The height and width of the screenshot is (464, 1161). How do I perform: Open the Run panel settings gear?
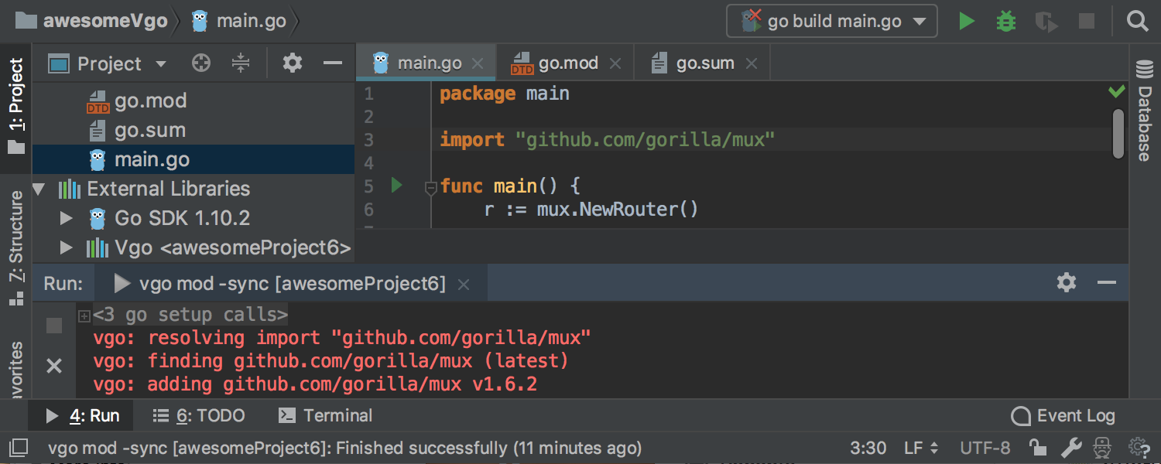click(1067, 283)
